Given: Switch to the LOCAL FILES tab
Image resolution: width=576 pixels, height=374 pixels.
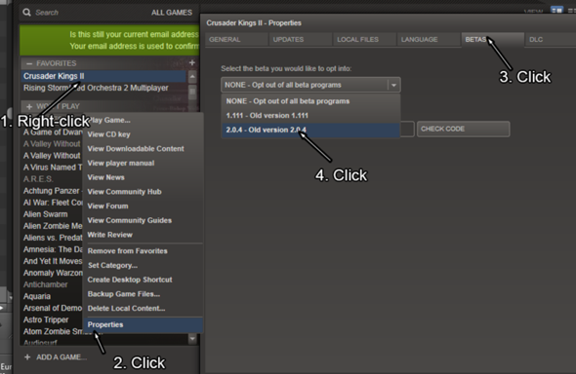Looking at the screenshot, I should point(364,40).
